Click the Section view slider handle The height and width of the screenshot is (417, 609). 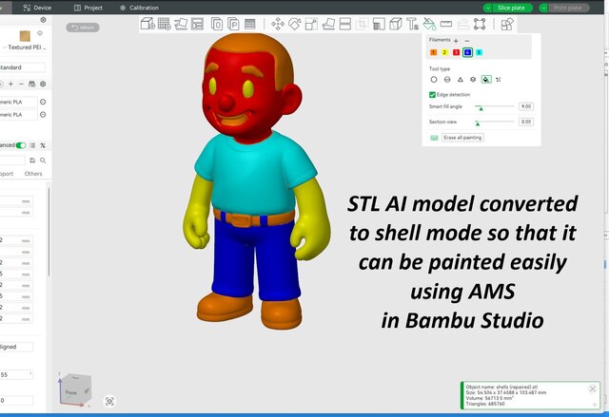pos(478,123)
